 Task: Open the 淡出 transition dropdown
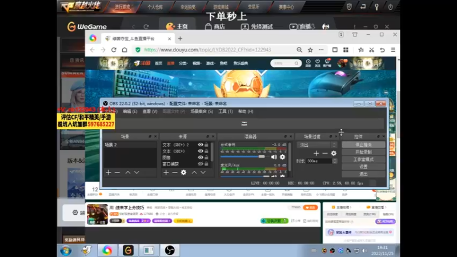tap(317, 145)
